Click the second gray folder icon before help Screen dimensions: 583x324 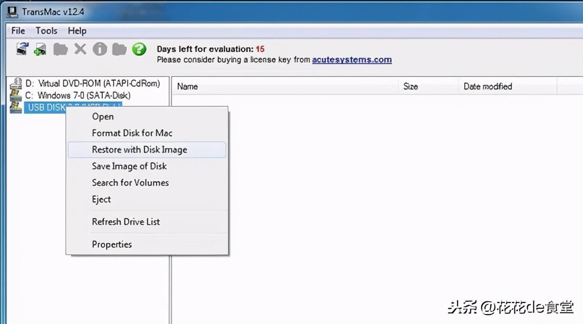tap(119, 49)
